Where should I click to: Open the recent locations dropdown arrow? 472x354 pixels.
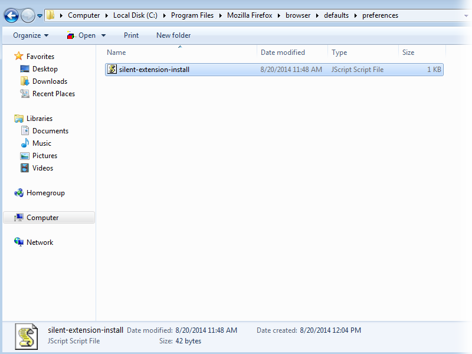(40, 16)
